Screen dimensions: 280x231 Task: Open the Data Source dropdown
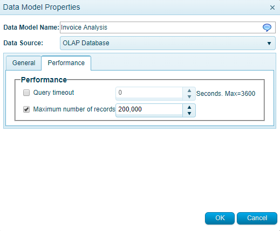(168, 43)
